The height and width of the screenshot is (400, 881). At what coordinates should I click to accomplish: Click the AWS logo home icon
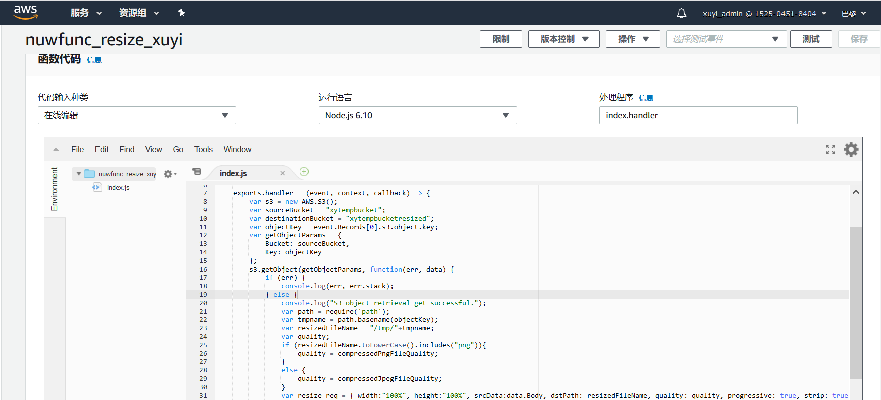(25, 12)
